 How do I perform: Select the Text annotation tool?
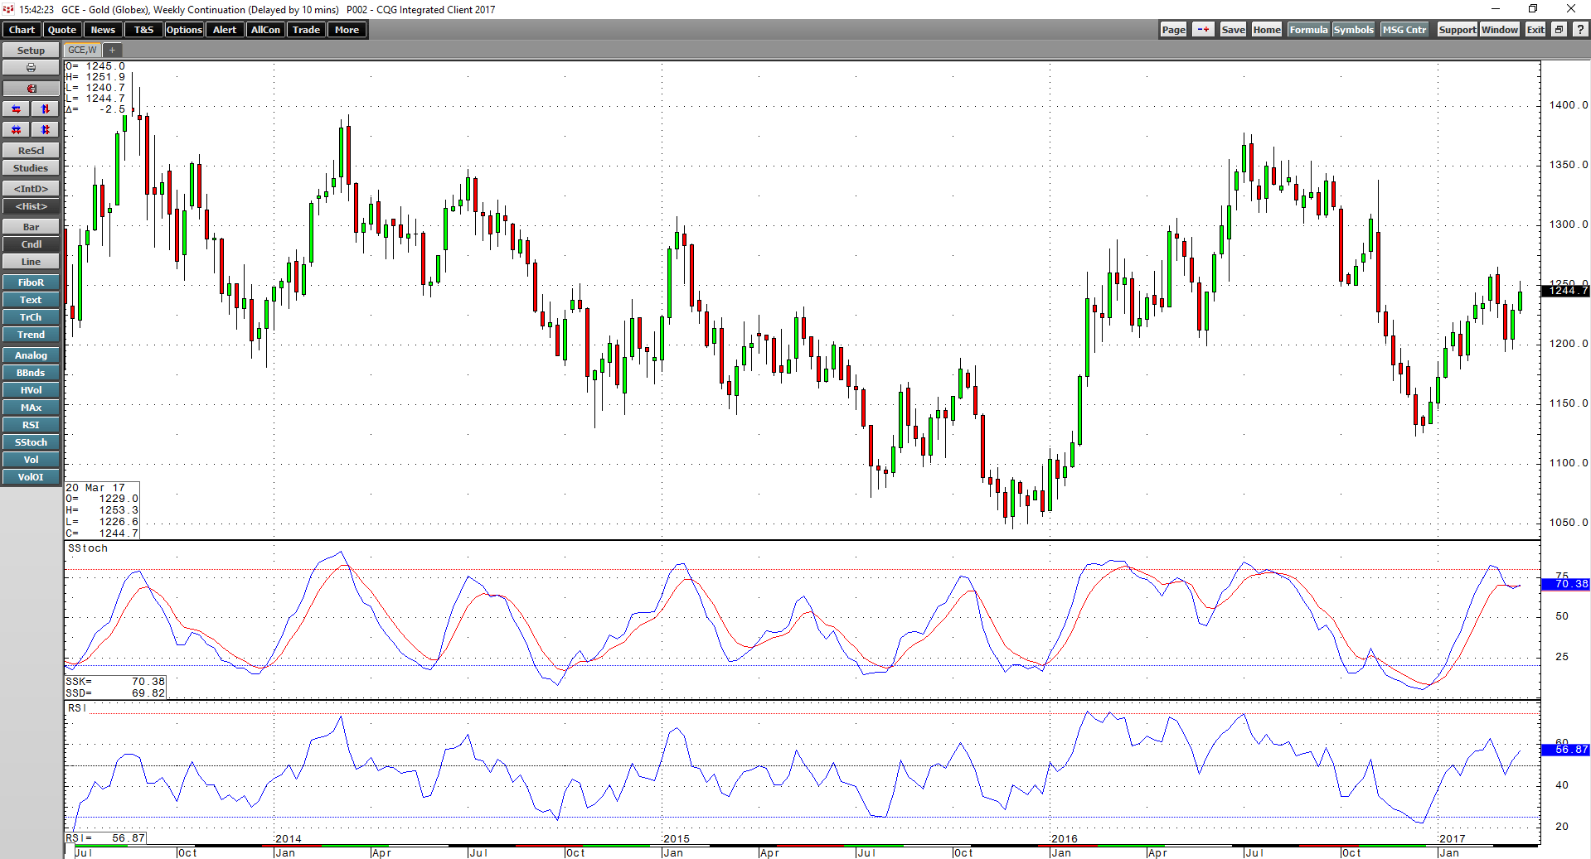coord(31,300)
